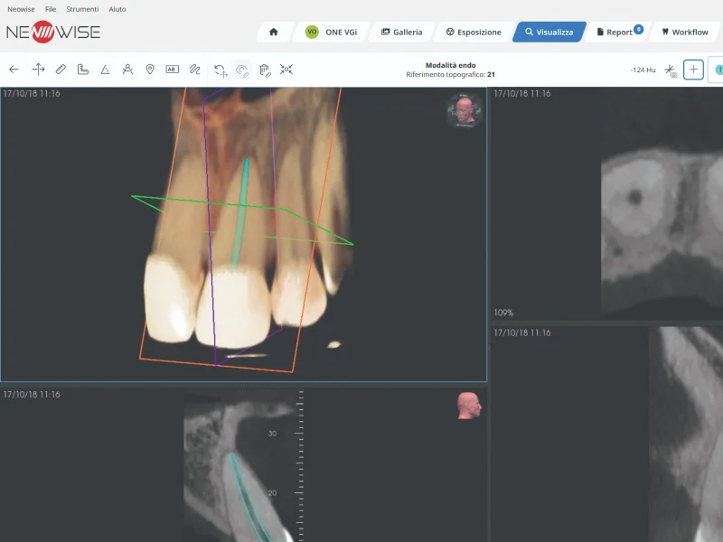723x542 pixels.
Task: Select the compass drawing tool
Action: click(127, 69)
